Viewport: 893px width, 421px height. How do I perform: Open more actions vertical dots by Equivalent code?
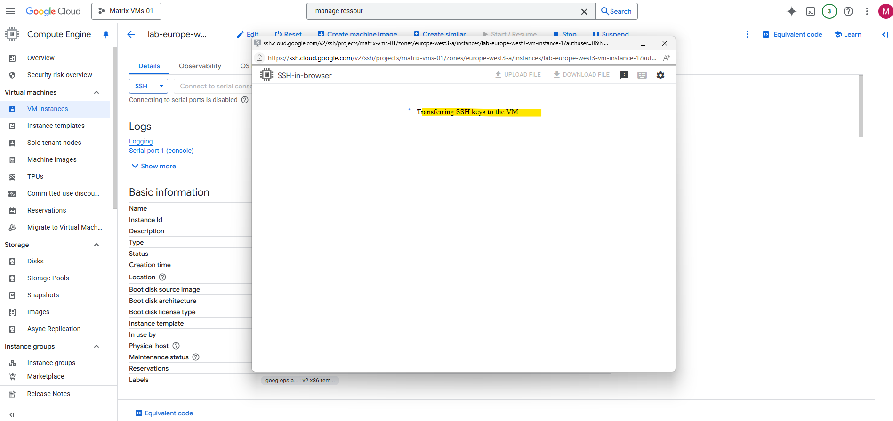[748, 34]
